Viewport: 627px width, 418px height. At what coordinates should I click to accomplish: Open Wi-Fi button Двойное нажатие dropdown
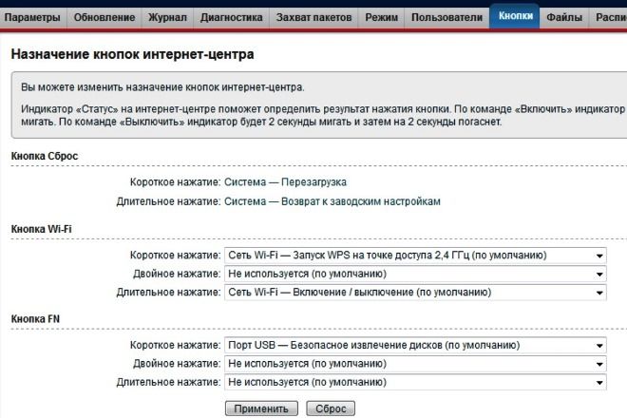pyautogui.click(x=415, y=274)
